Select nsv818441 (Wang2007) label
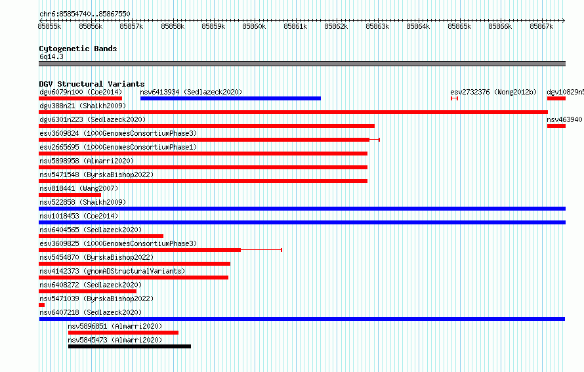Image resolution: width=584 pixels, height=372 pixels. (x=79, y=188)
